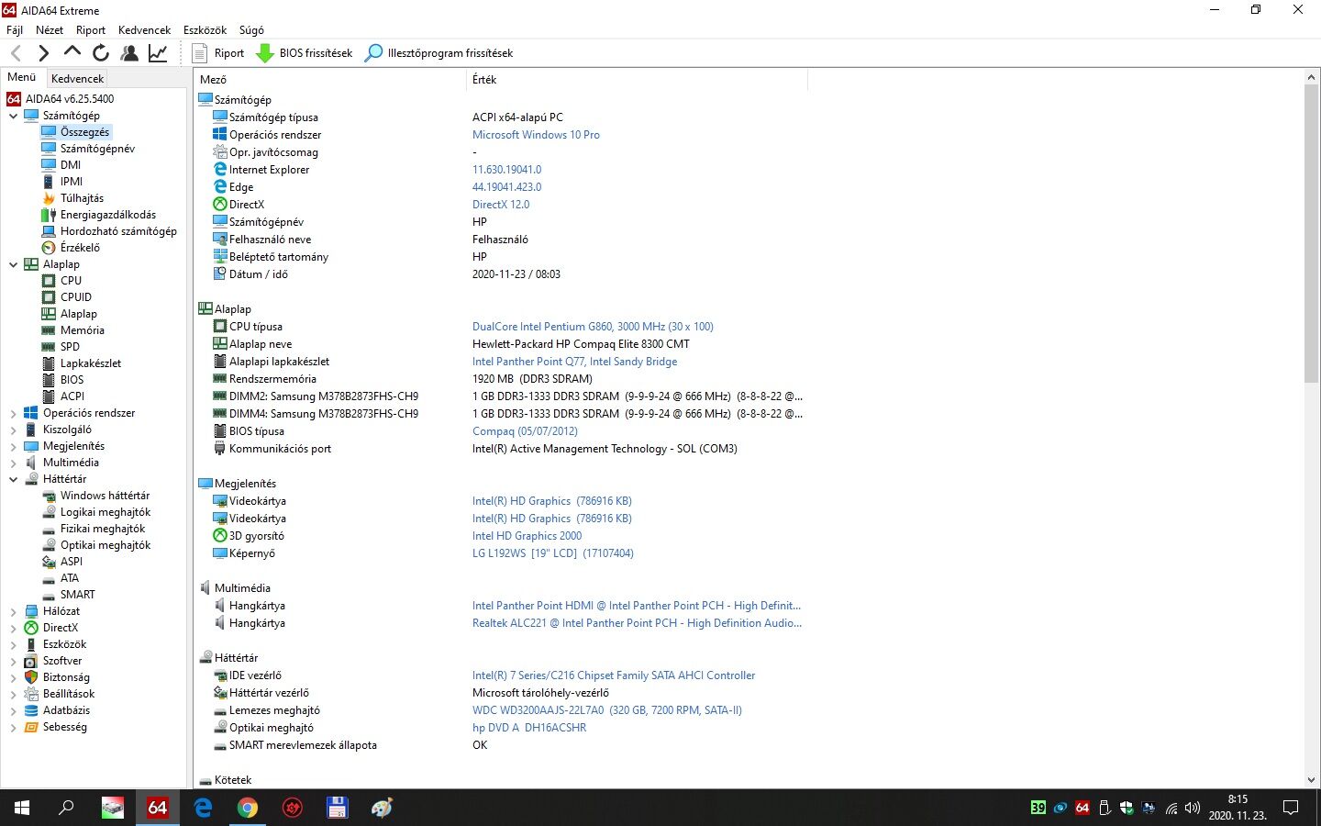Open the DirectX 12.0 link
The image size is (1321, 826).
501,205
